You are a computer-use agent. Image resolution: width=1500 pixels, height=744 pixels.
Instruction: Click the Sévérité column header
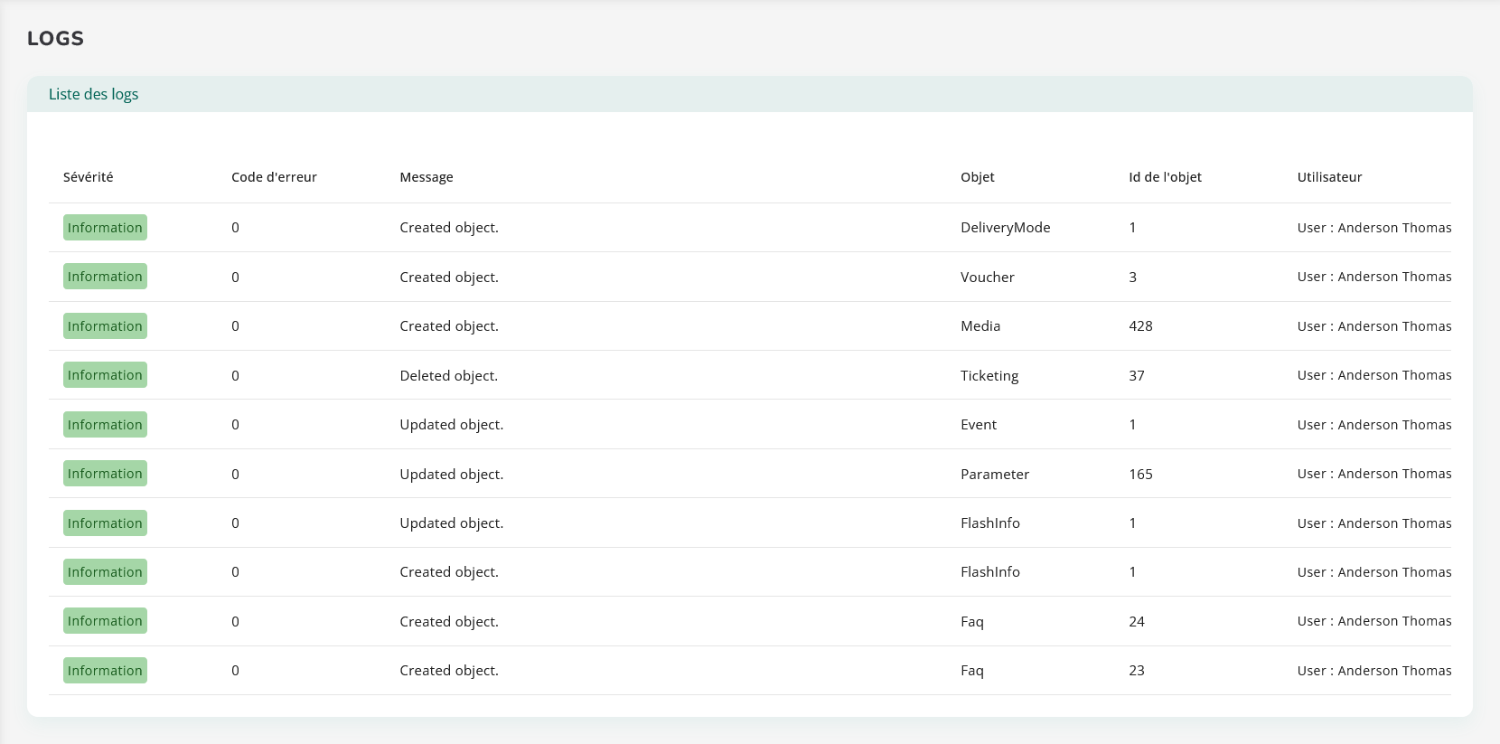coord(88,177)
